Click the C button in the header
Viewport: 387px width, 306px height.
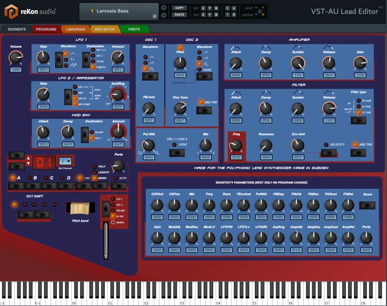coord(227,8)
